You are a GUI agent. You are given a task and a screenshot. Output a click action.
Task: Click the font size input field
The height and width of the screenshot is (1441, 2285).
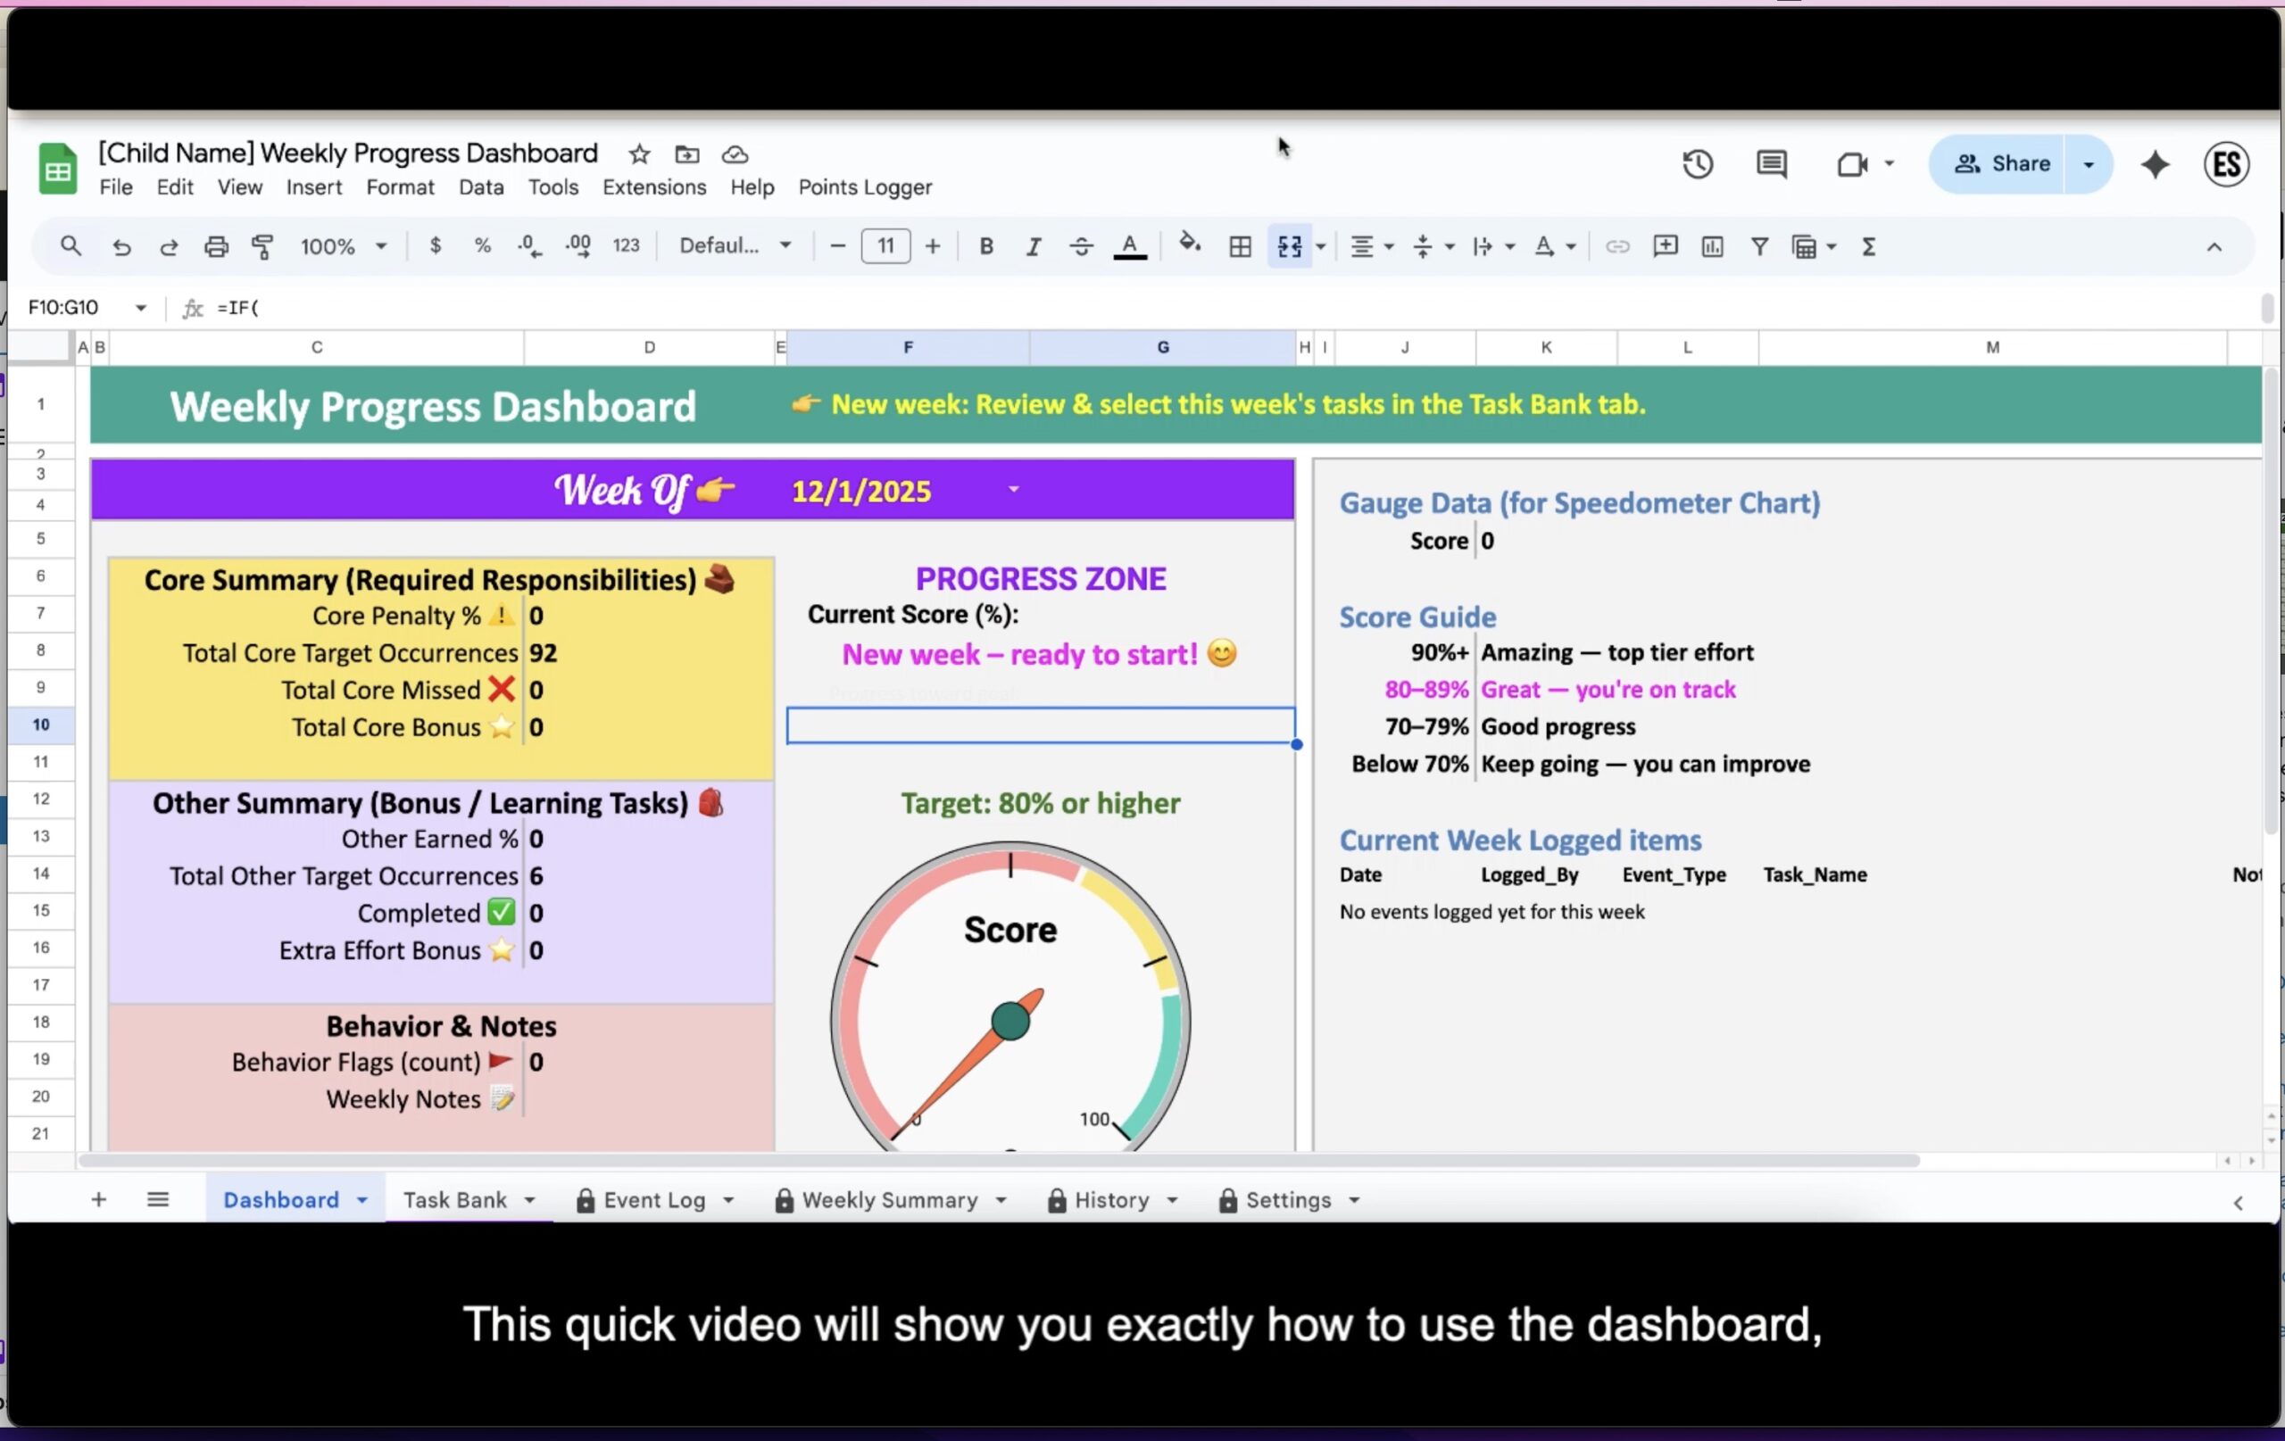coord(885,246)
